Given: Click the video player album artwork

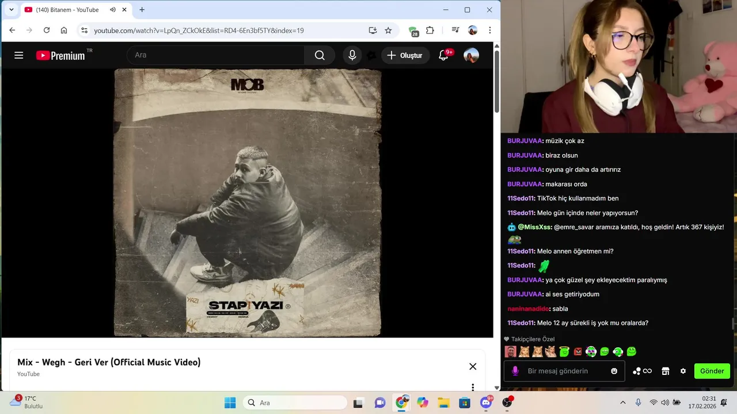Looking at the screenshot, I should [248, 202].
